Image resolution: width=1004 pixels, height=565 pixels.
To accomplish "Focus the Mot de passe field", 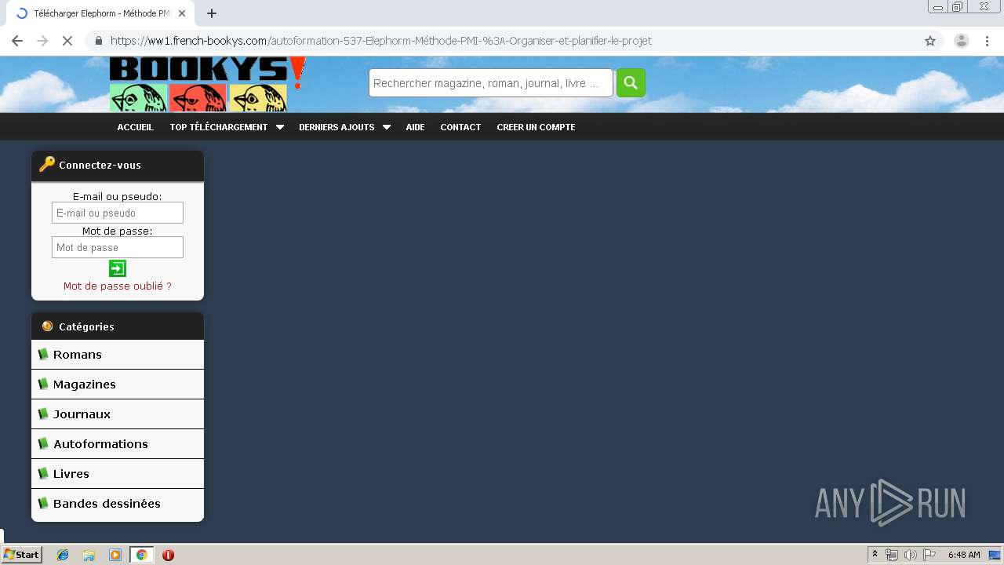I will [118, 247].
